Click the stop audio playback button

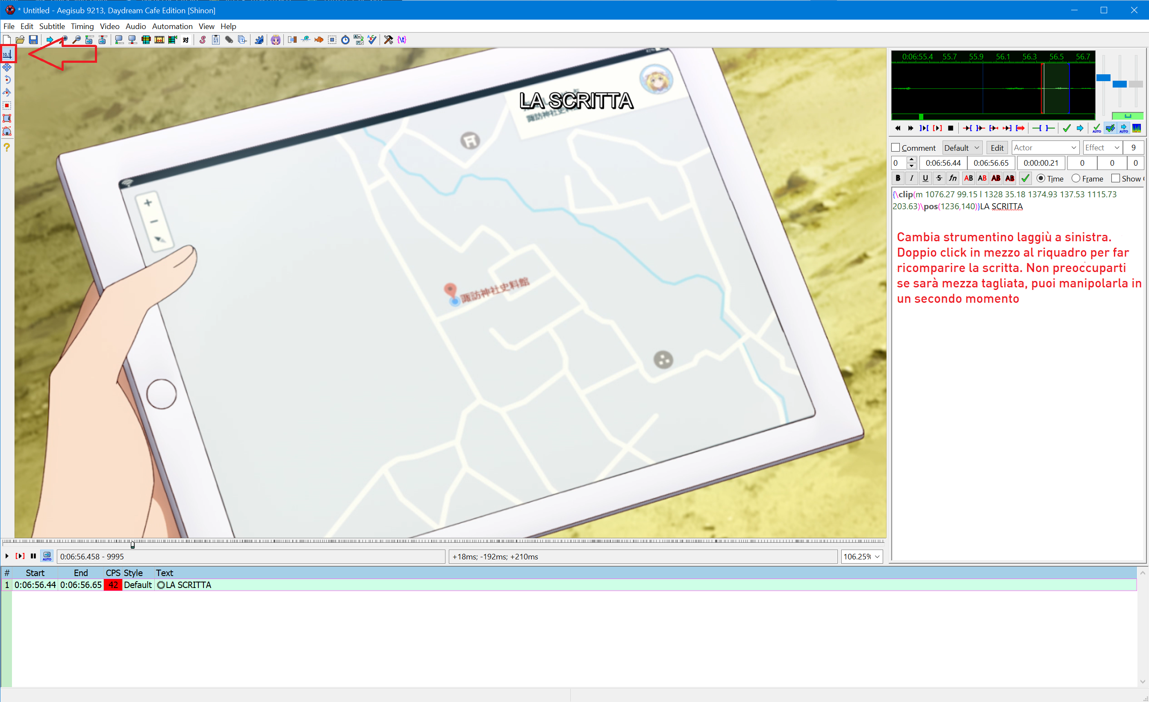tap(950, 128)
